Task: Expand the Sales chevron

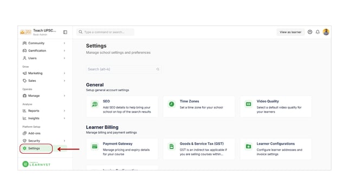Action: coord(64,81)
